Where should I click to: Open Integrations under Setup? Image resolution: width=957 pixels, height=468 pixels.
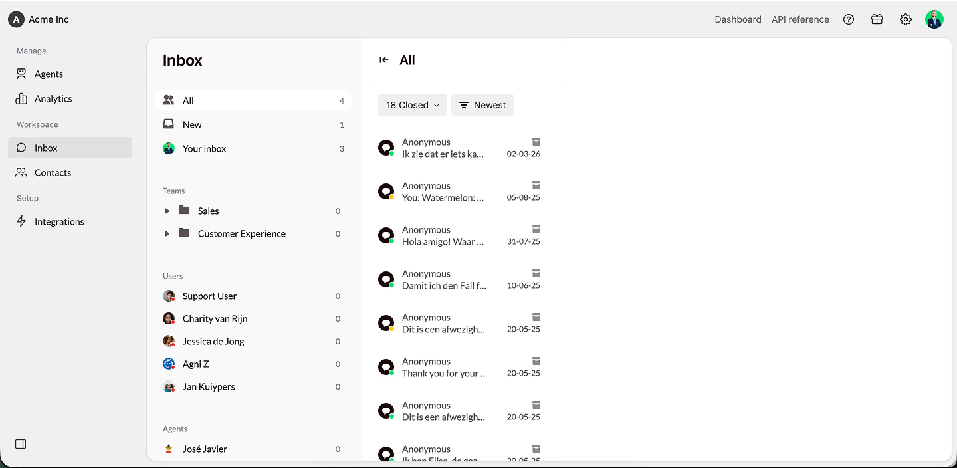click(70, 221)
